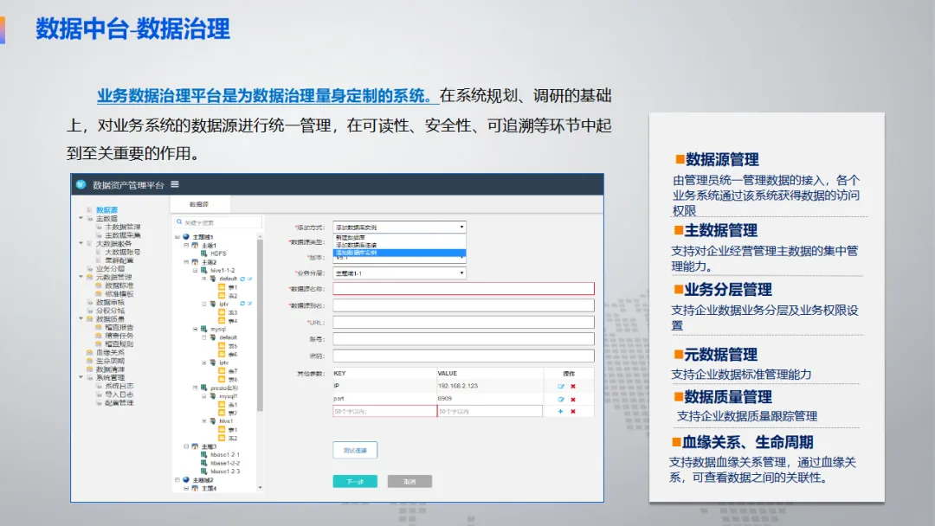Click the data source tree vertical scrollbar
Image resolution: width=935 pixels, height=526 pixels.
tap(260, 325)
